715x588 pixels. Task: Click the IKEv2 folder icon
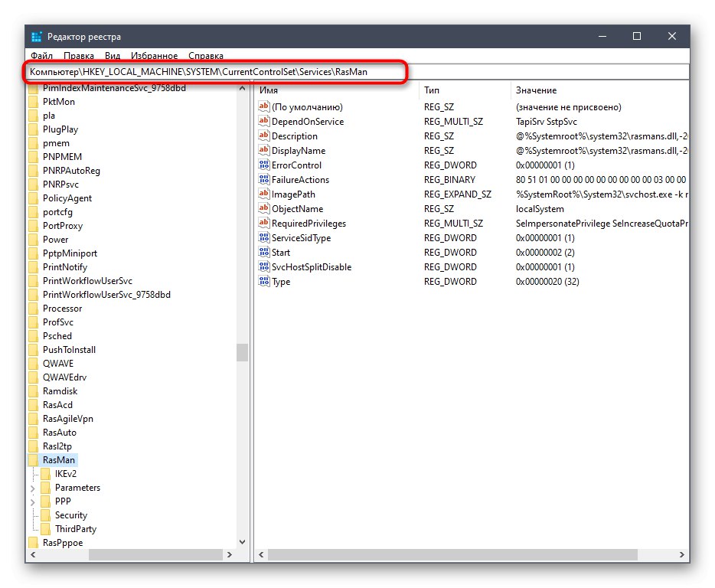tap(46, 473)
